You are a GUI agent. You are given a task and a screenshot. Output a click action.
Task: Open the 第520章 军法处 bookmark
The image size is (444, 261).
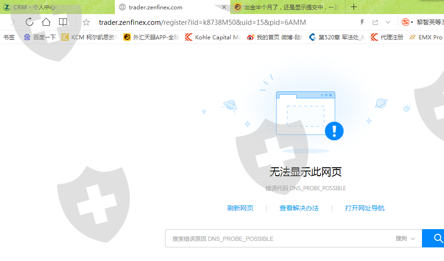click(337, 37)
